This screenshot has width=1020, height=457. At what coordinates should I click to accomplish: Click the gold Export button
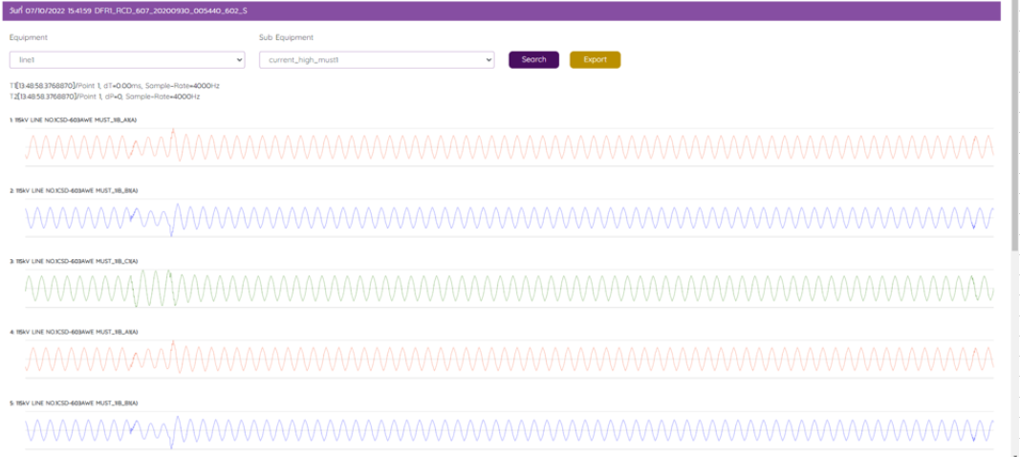pyautogui.click(x=595, y=59)
